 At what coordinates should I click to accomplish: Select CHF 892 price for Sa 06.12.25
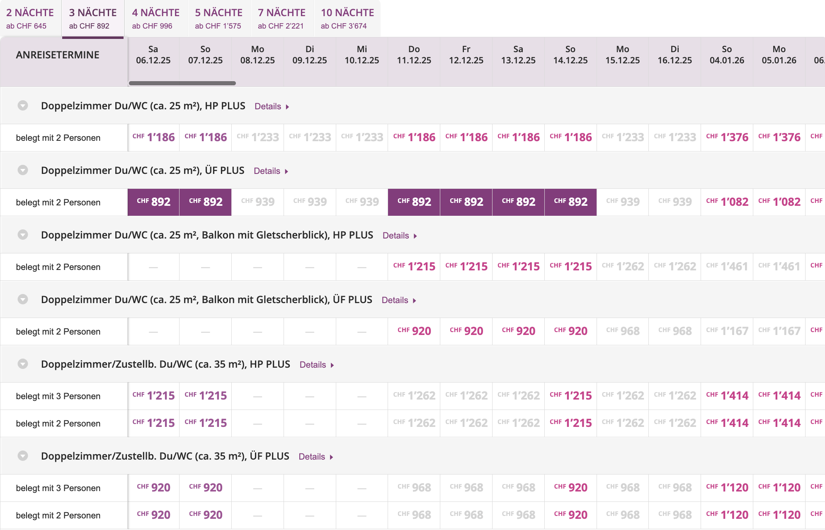click(x=153, y=202)
